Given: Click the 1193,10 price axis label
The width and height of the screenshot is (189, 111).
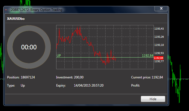Looking at the screenshot, I should [159, 45].
